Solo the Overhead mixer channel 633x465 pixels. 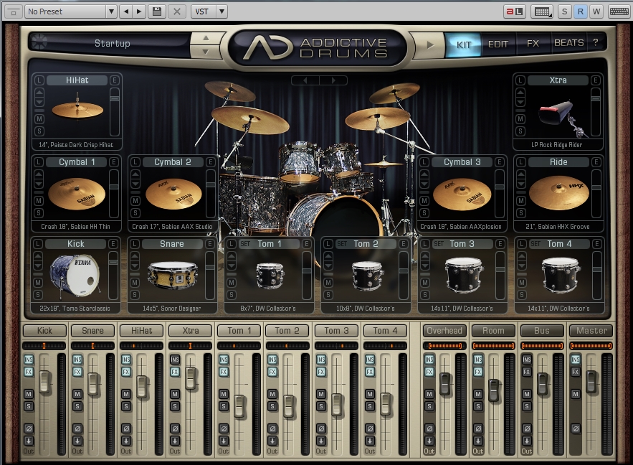click(x=429, y=406)
